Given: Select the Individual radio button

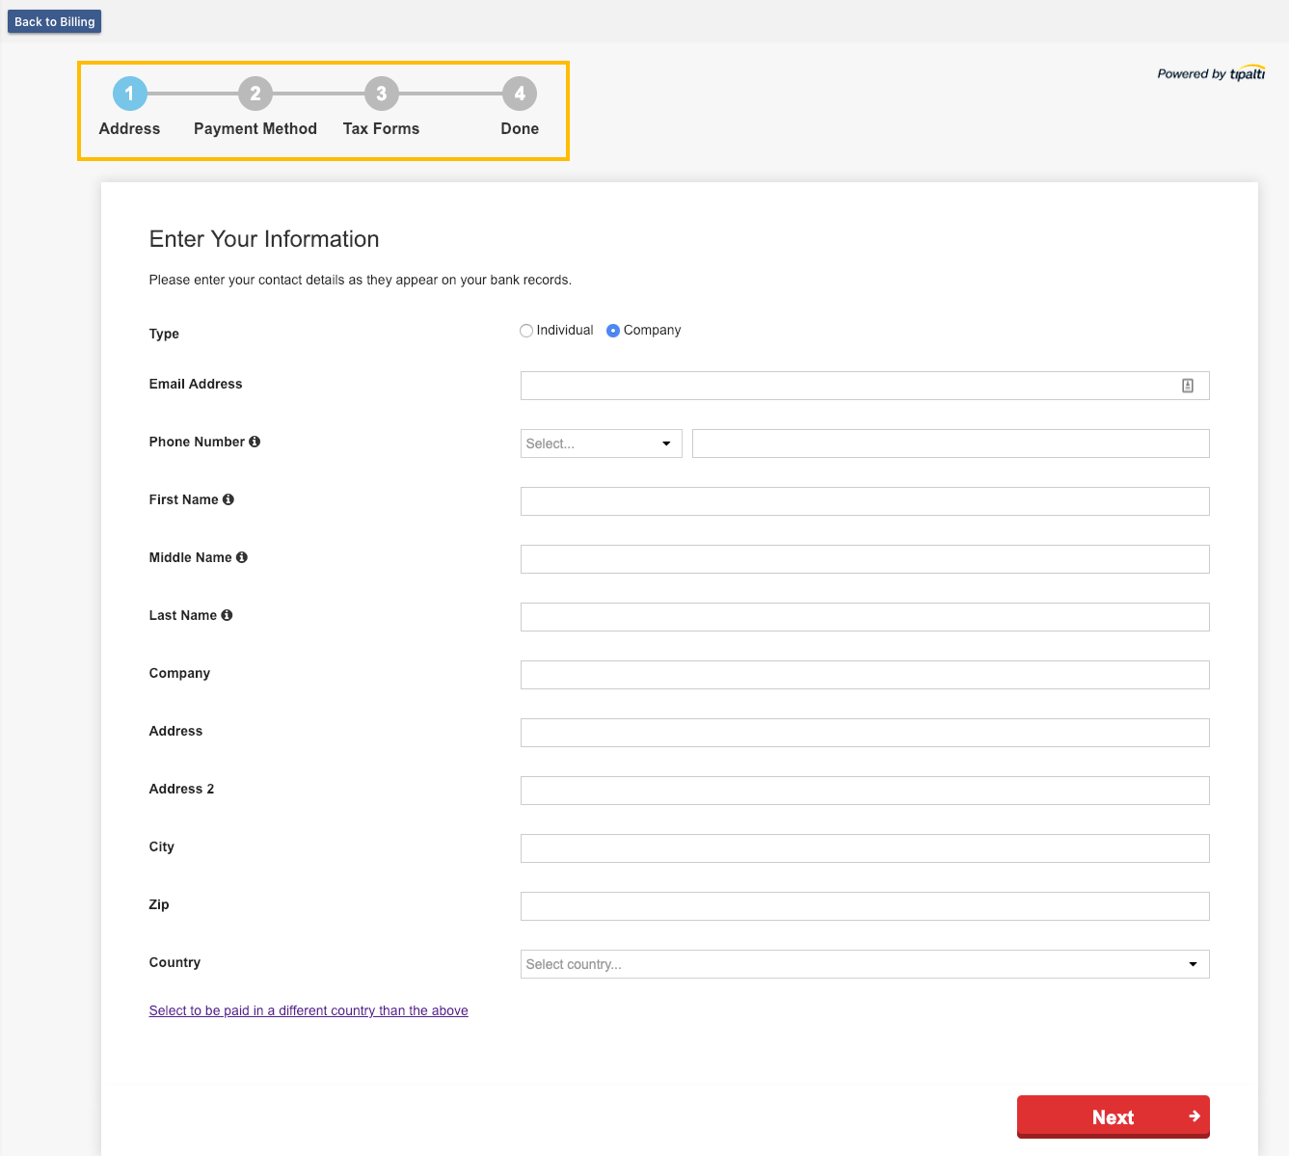Looking at the screenshot, I should [526, 331].
